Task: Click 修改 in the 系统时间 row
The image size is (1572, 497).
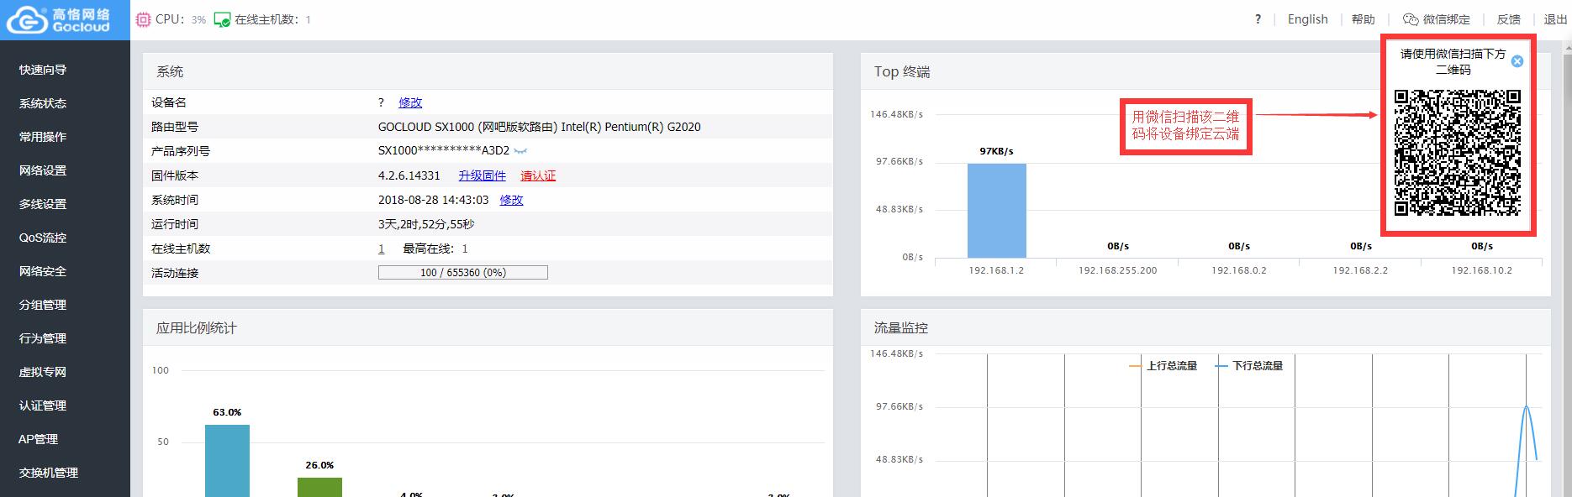Action: [x=511, y=200]
